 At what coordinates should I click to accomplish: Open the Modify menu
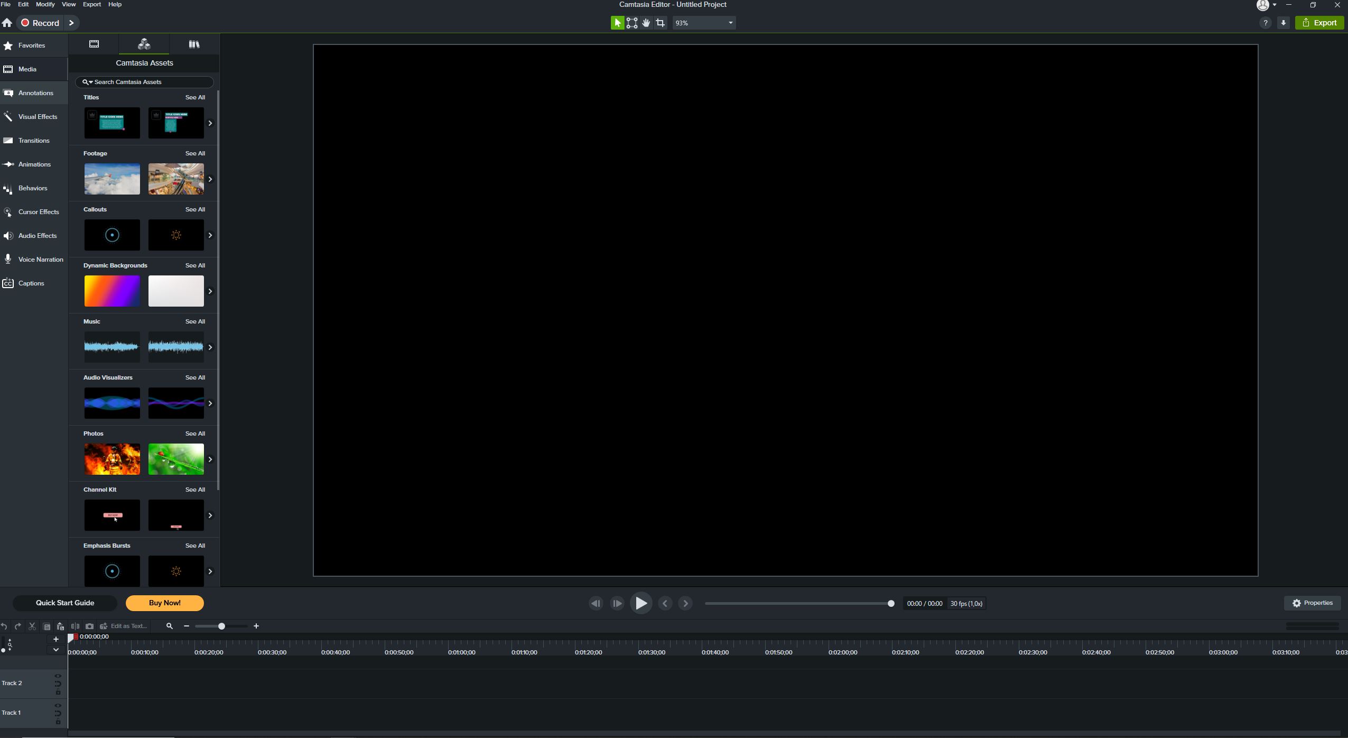point(45,4)
